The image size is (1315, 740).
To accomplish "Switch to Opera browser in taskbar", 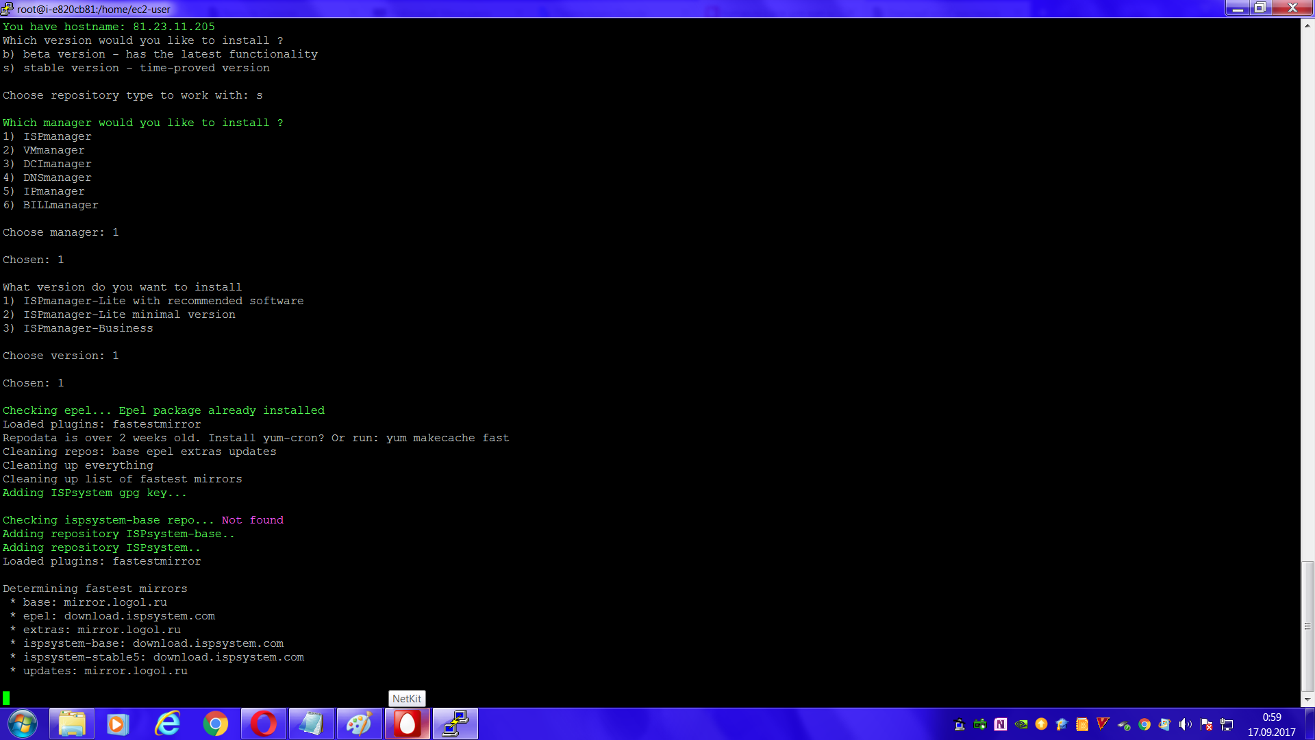I will click(x=263, y=724).
